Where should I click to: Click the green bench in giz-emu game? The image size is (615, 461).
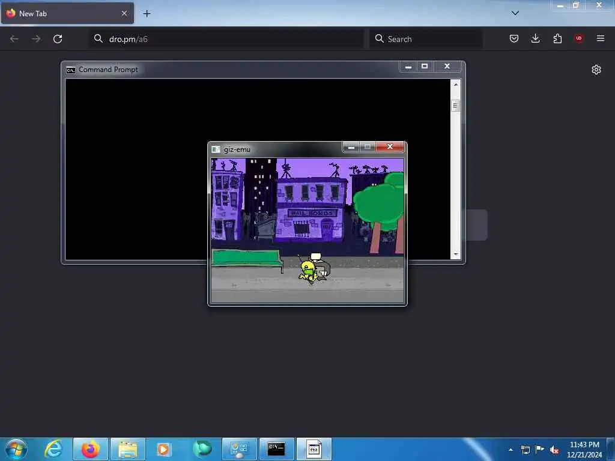[x=247, y=259]
